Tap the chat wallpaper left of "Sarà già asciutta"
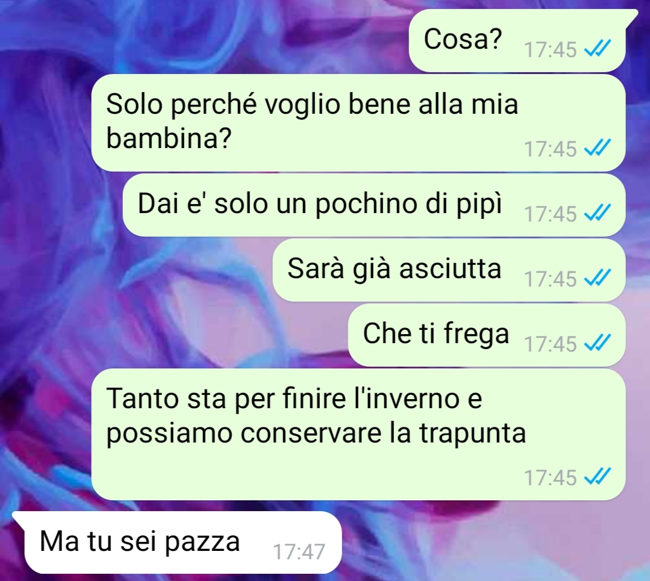This screenshot has width=650, height=581. click(x=137, y=270)
